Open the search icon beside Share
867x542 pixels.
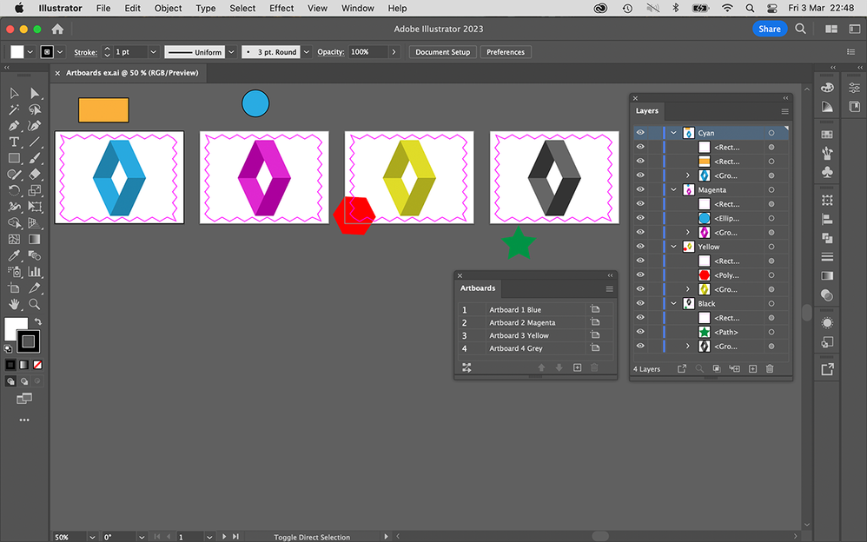click(800, 29)
